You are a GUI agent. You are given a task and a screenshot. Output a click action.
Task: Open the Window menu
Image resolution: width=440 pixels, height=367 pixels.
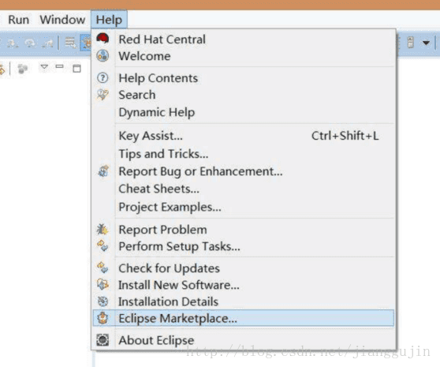pos(62,20)
